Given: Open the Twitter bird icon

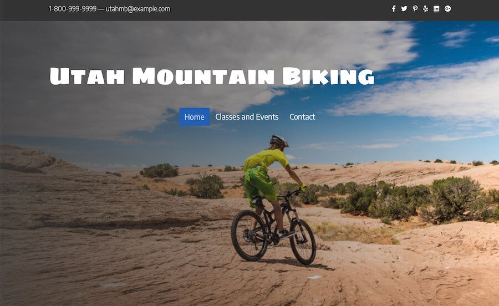Looking at the screenshot, I should 404,9.
